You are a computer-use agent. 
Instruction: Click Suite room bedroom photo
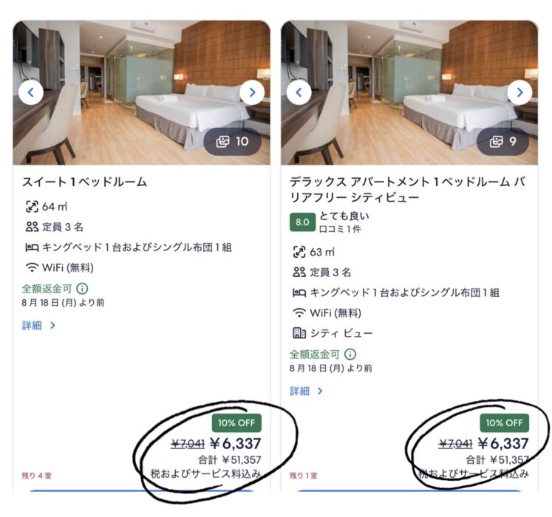click(142, 92)
